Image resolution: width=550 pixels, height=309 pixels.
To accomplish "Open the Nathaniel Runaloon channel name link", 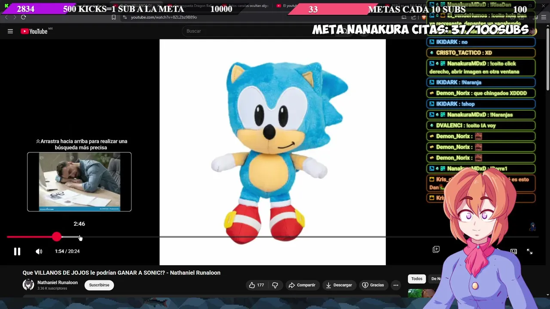I will pos(58,282).
